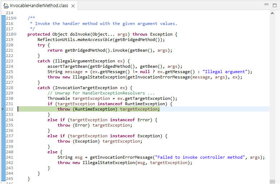
Task: Collapse the Javadoc comment at line 215
Action: [x=15, y=18]
